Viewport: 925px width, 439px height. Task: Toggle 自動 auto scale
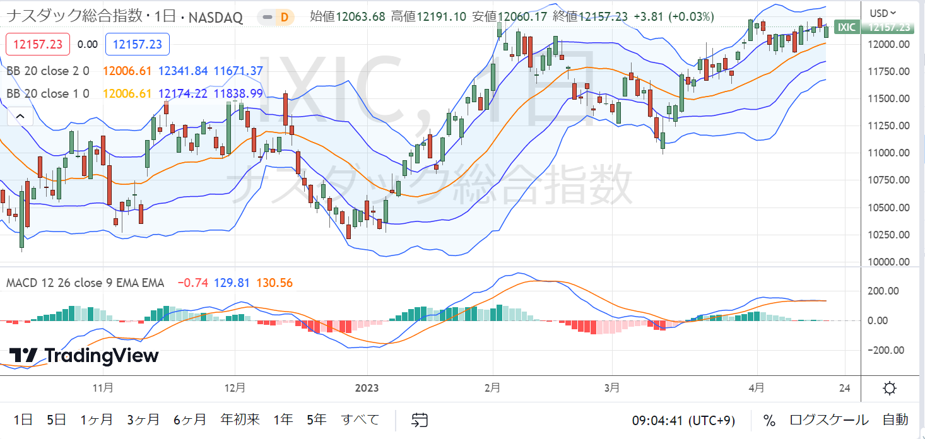(x=895, y=420)
